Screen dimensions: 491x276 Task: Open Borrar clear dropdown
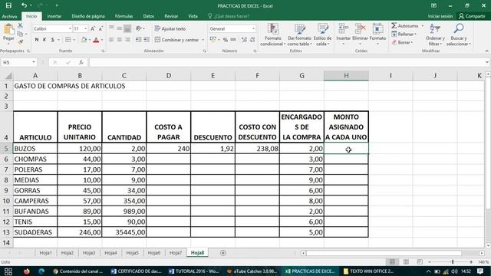point(402,42)
